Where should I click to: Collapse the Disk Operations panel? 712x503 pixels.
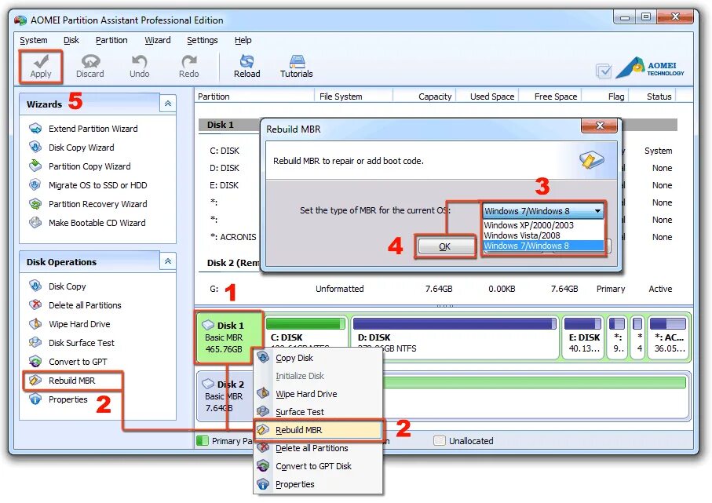point(167,261)
